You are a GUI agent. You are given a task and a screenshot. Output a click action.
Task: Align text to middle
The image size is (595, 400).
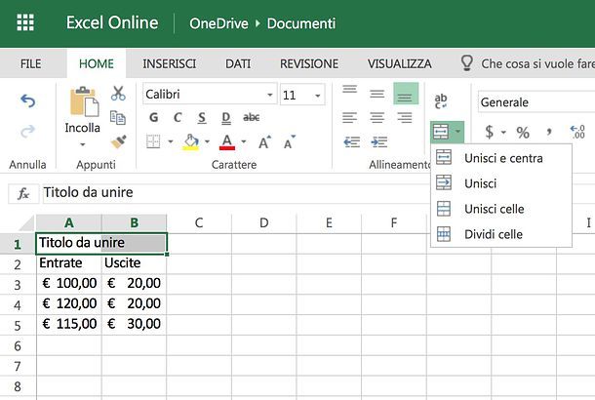[x=377, y=94]
